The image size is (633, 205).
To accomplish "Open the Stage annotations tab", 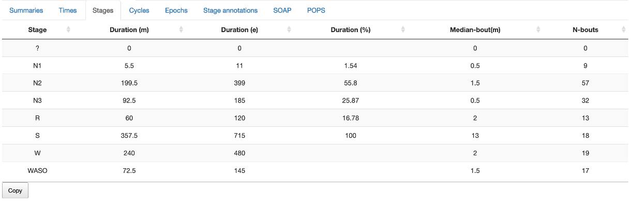I will pyautogui.click(x=231, y=10).
